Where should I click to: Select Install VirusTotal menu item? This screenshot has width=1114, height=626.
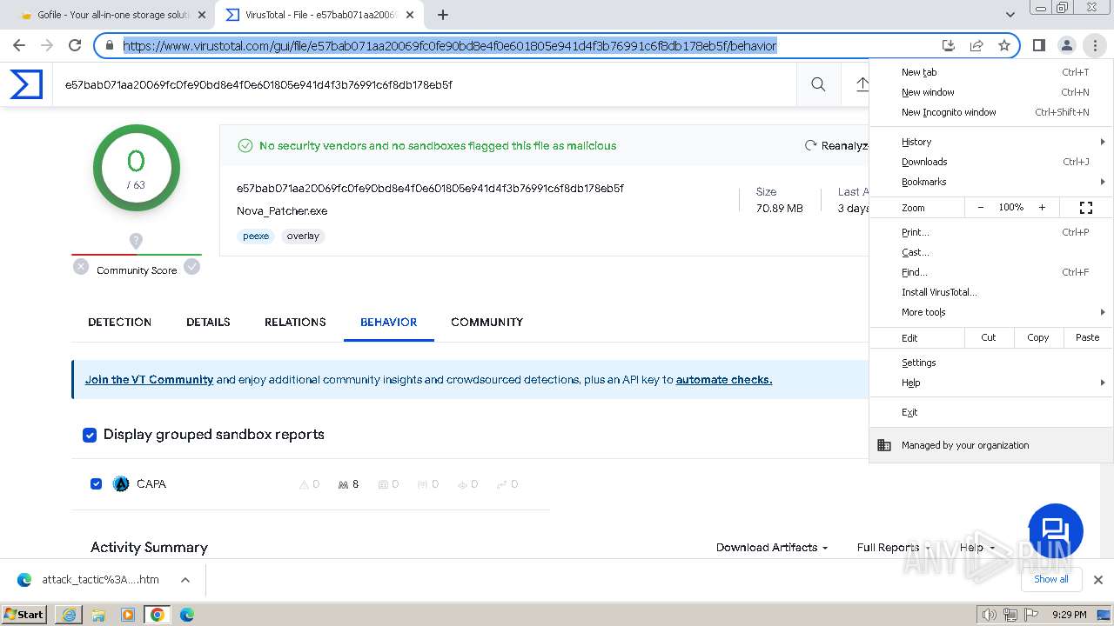[991, 292]
